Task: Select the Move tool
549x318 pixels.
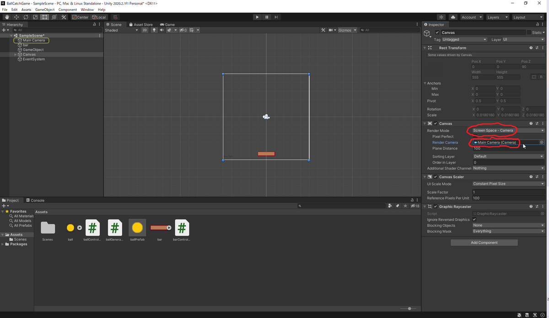Action: [16, 17]
